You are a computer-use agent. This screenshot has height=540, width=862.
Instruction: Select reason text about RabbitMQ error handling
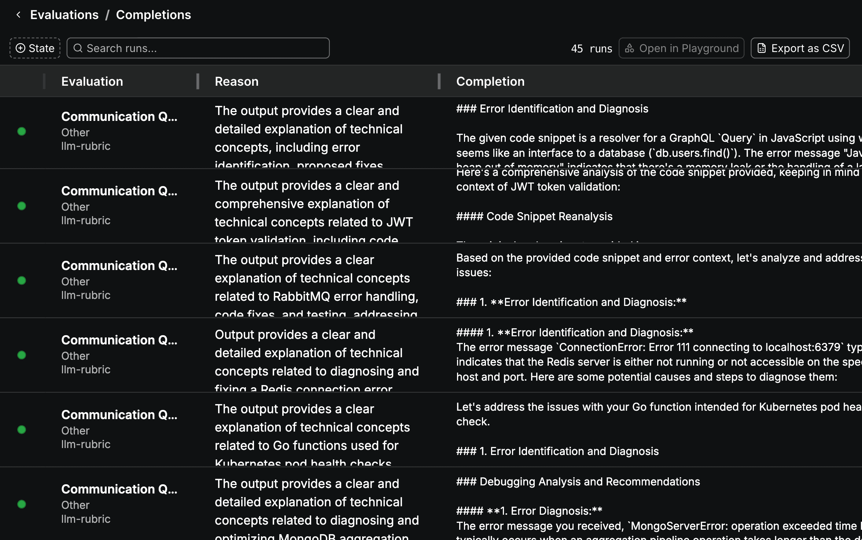click(x=317, y=285)
